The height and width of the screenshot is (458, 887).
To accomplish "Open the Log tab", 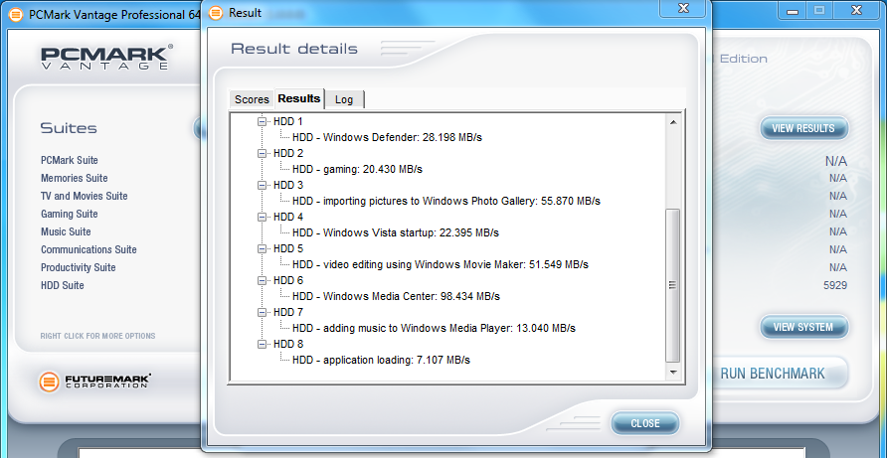I will (x=344, y=99).
